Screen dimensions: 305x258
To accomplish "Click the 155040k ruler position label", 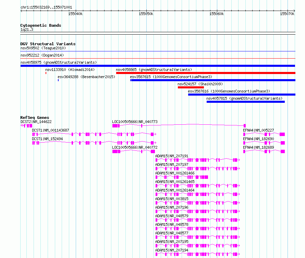I will 75,14.
